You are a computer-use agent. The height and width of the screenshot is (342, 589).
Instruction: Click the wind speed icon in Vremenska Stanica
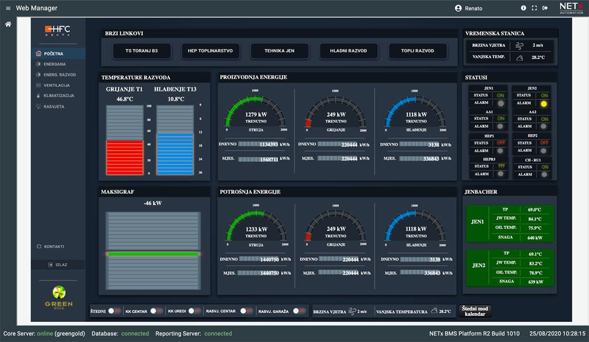(x=520, y=45)
